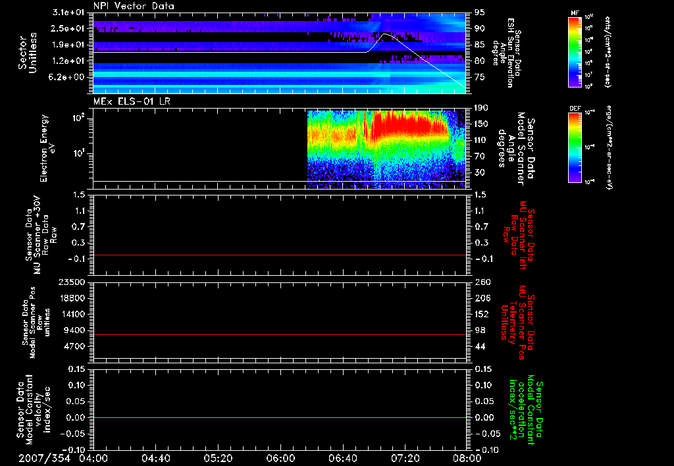
Task: Click the "04:00" time tick label
Action: pyautogui.click(x=93, y=458)
